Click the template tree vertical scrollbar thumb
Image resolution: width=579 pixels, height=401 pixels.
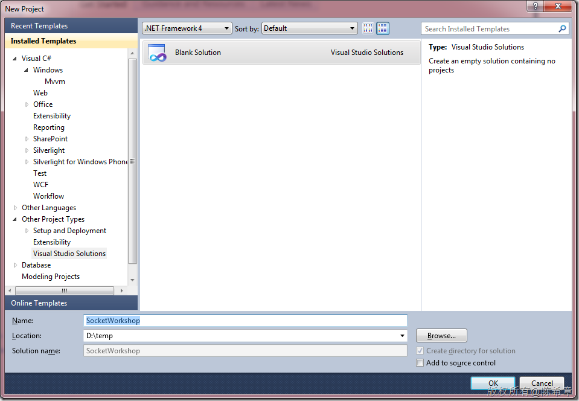pos(132,161)
